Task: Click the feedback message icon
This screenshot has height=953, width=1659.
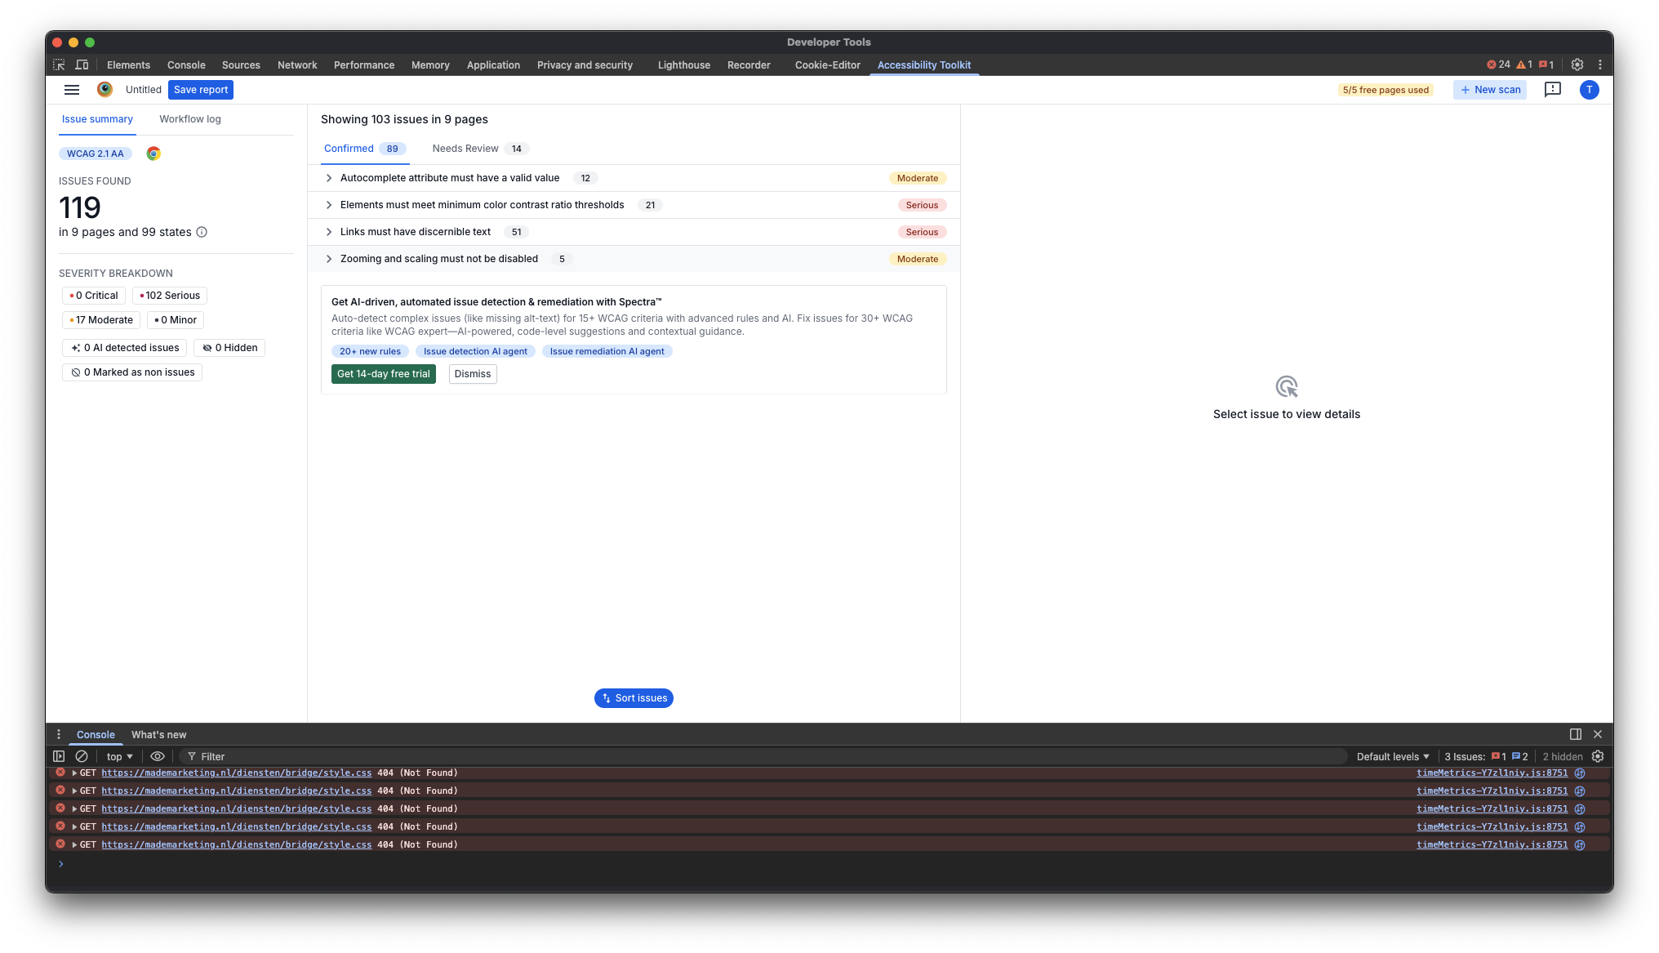Action: coord(1552,90)
